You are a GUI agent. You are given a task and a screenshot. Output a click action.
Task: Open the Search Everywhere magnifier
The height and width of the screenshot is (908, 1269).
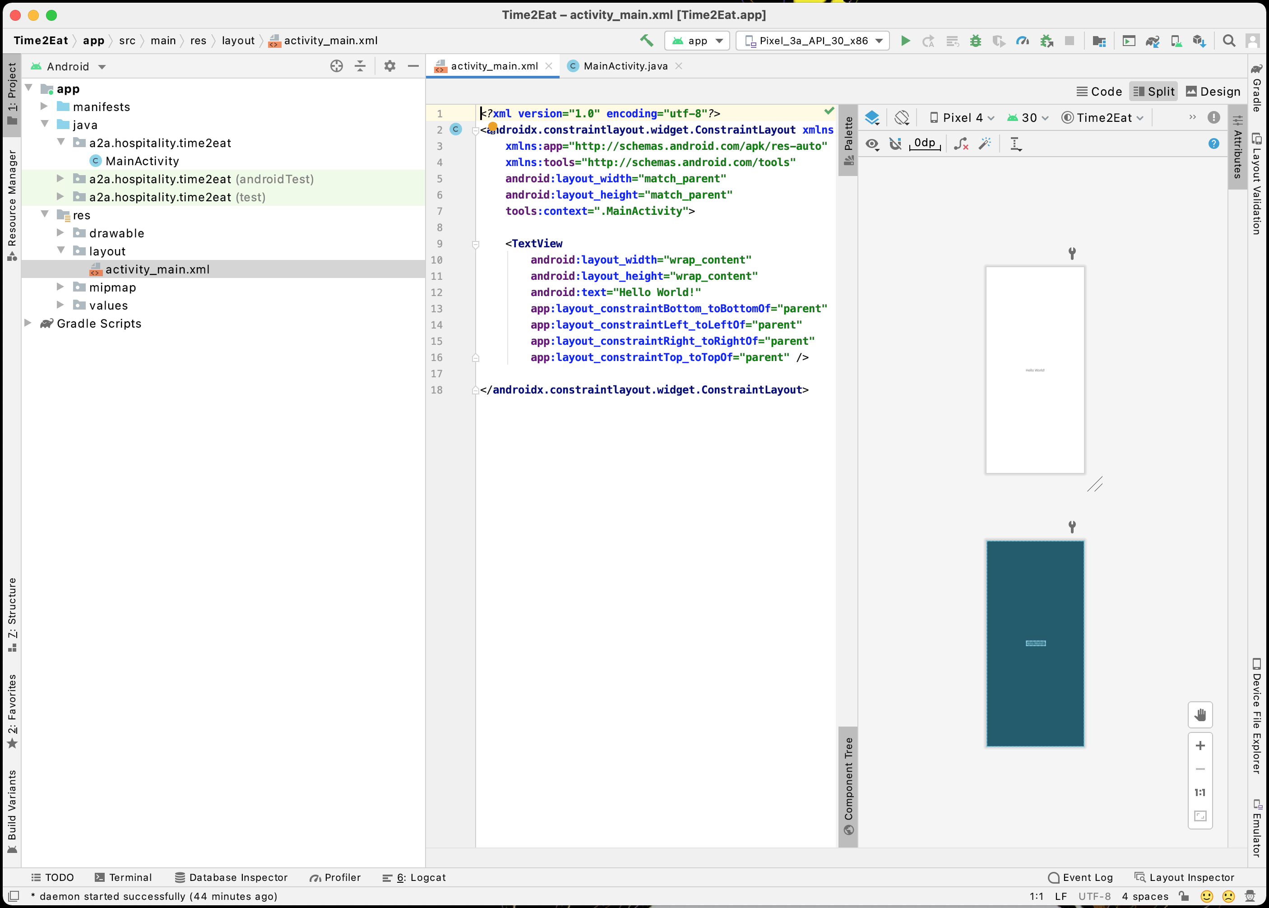tap(1229, 41)
